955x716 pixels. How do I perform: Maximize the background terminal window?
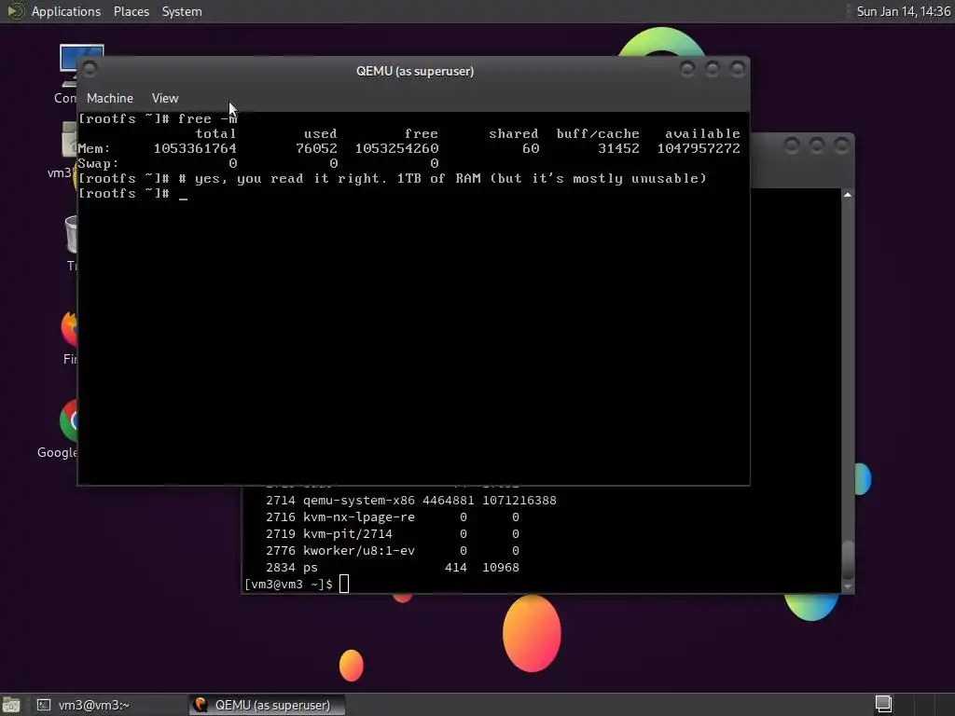pos(816,145)
